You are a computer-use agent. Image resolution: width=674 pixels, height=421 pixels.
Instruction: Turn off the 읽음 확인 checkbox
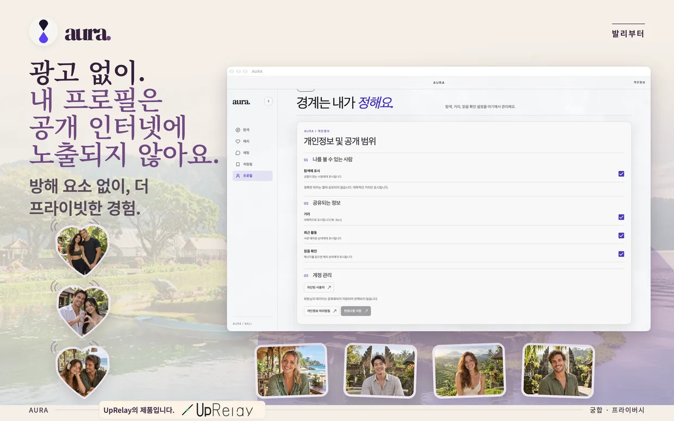621,254
